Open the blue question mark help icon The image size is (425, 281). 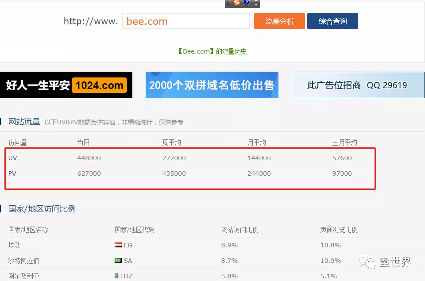(x=247, y=3)
